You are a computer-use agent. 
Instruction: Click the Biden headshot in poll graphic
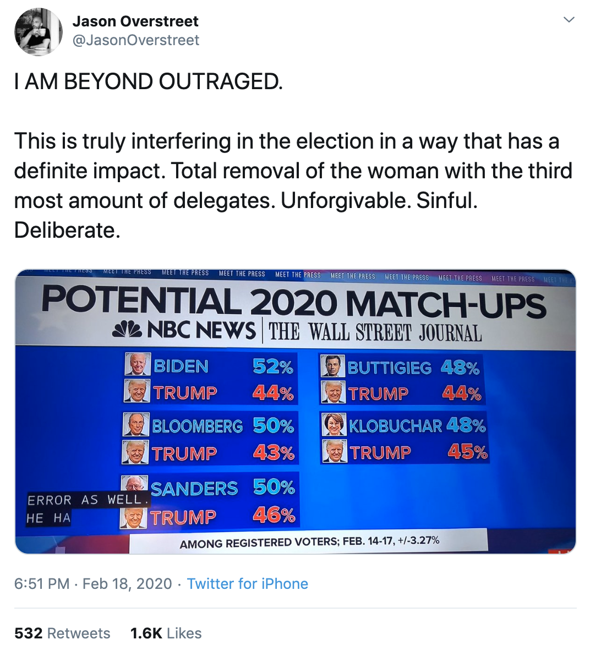point(138,364)
